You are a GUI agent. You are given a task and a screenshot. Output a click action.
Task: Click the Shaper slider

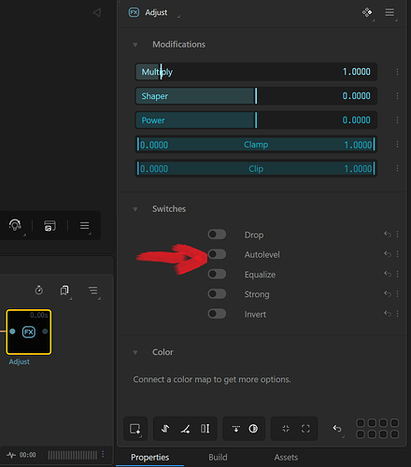256,96
